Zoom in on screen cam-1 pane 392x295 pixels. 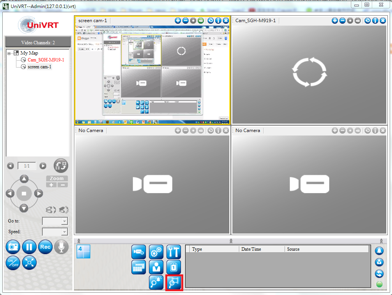point(178,21)
